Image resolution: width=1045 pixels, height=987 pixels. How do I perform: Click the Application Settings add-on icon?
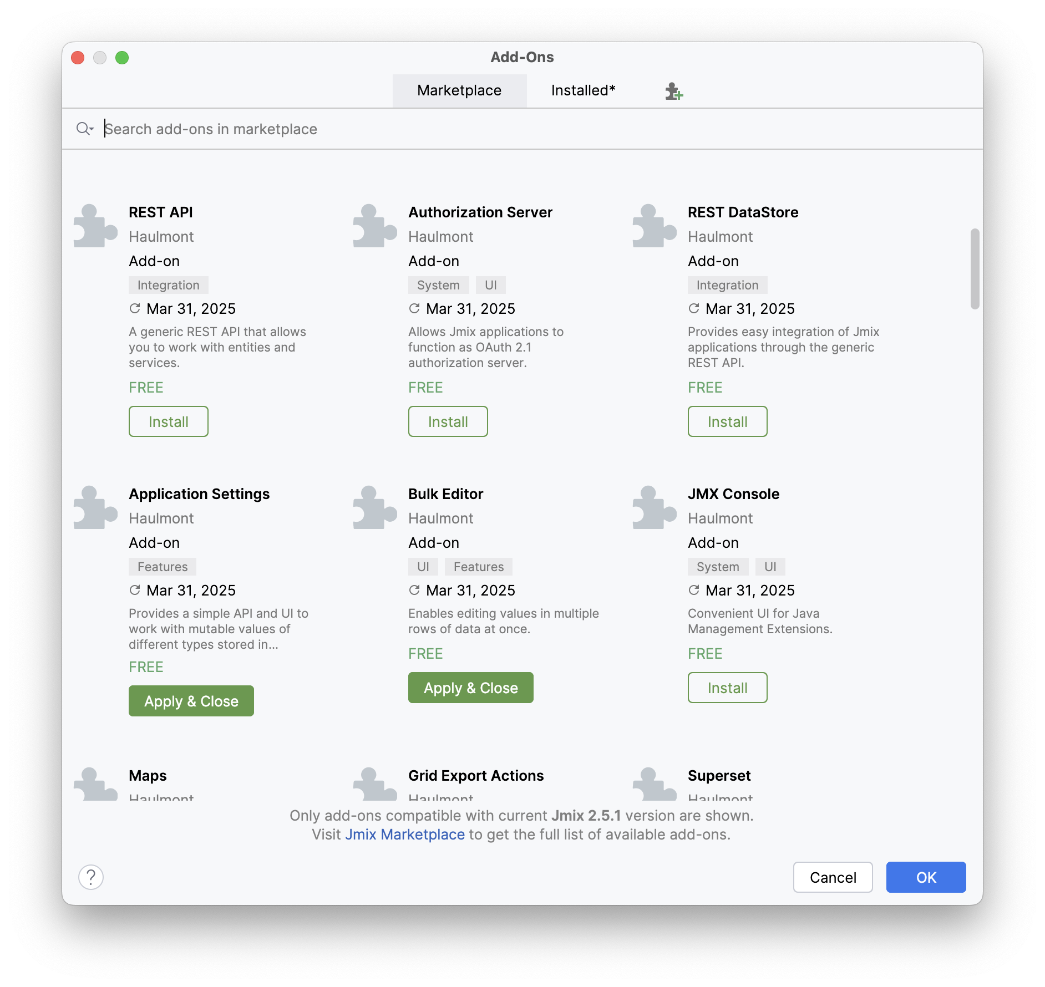click(95, 508)
